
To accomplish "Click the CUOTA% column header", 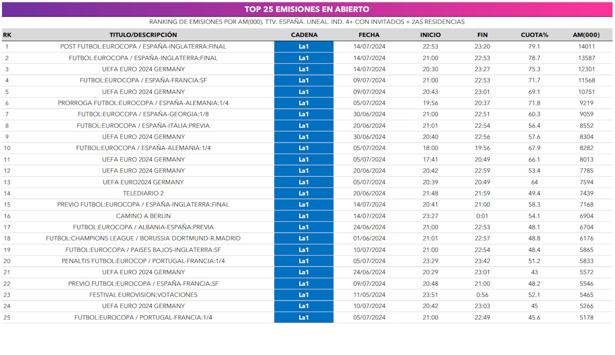I will [534, 35].
